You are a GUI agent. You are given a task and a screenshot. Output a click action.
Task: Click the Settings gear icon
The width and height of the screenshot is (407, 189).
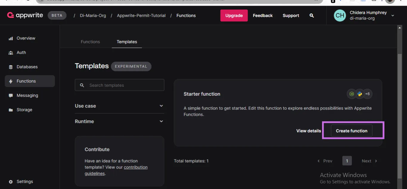pos(11,182)
